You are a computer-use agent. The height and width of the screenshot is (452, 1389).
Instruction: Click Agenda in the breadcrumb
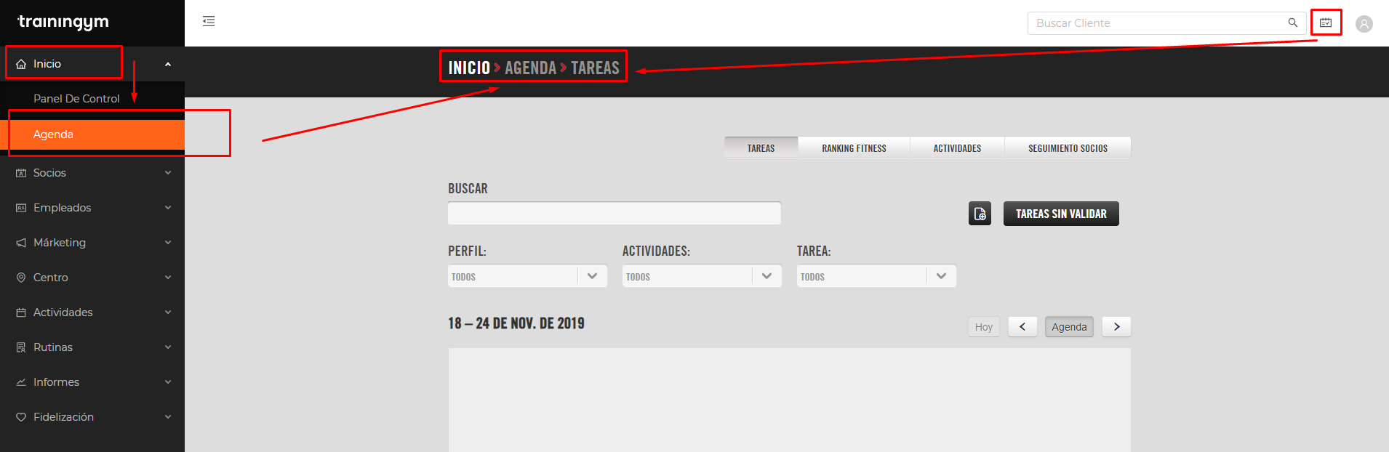click(530, 68)
